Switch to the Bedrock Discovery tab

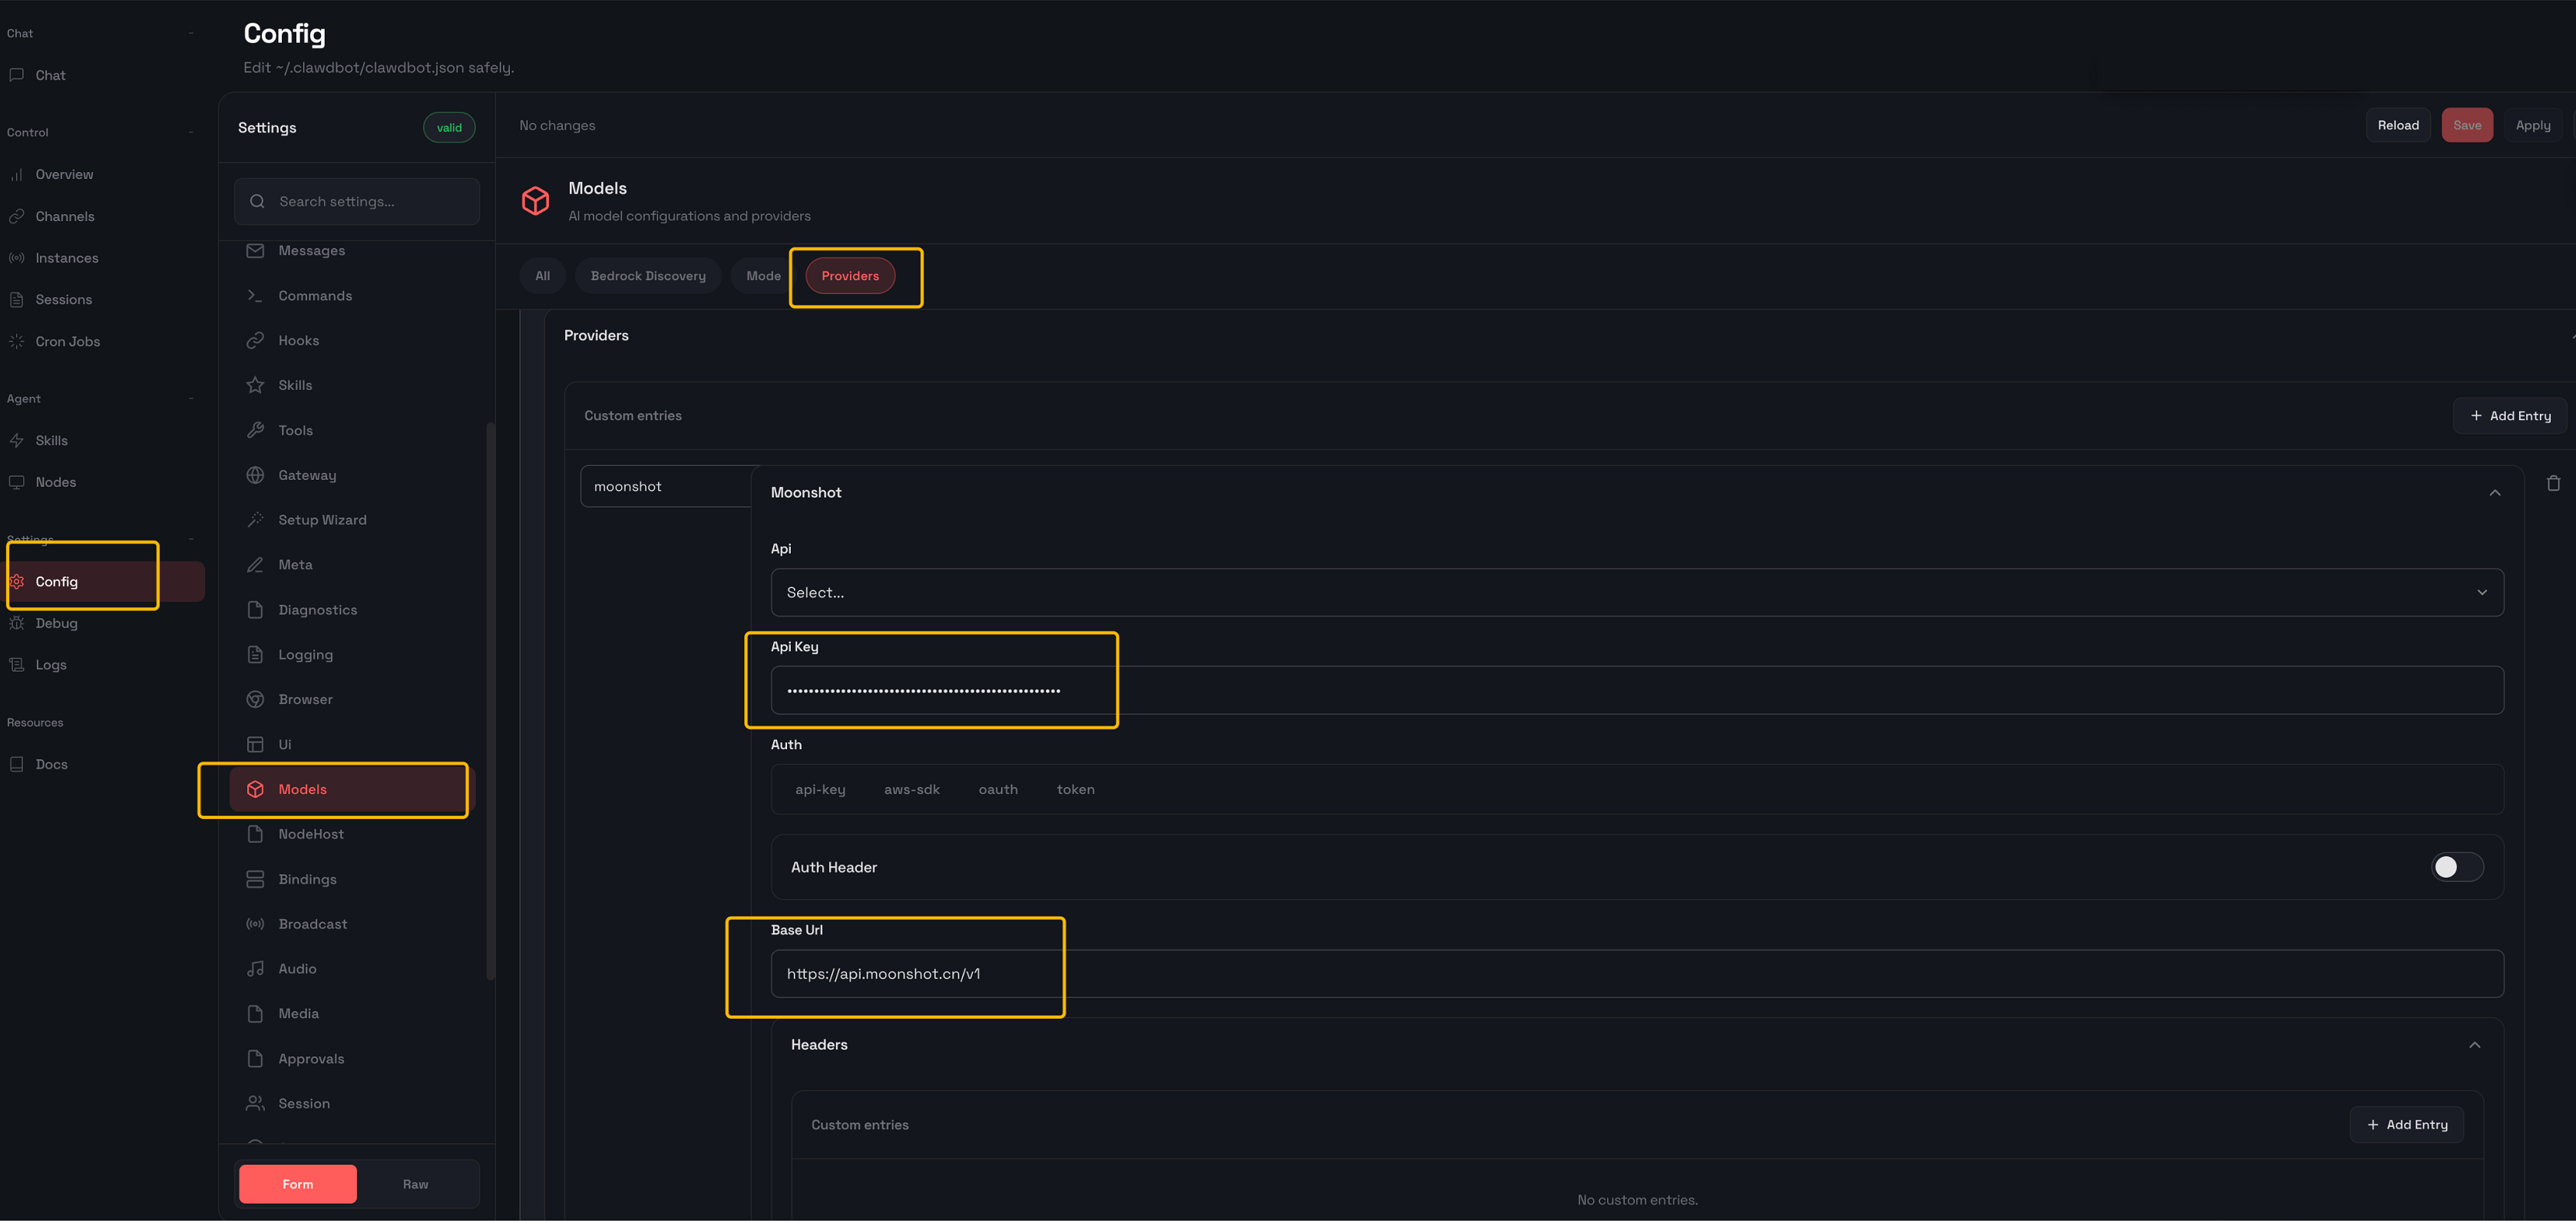tap(647, 276)
